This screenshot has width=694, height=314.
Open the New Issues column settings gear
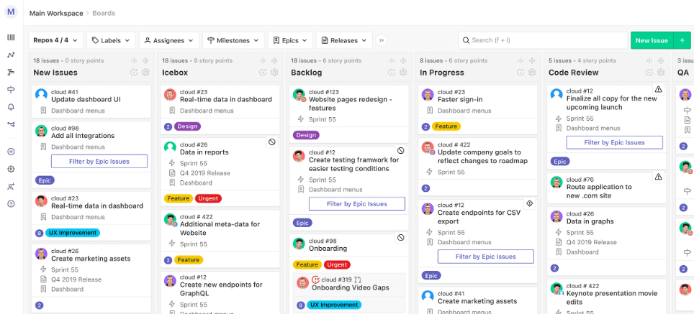pyautogui.click(x=145, y=73)
